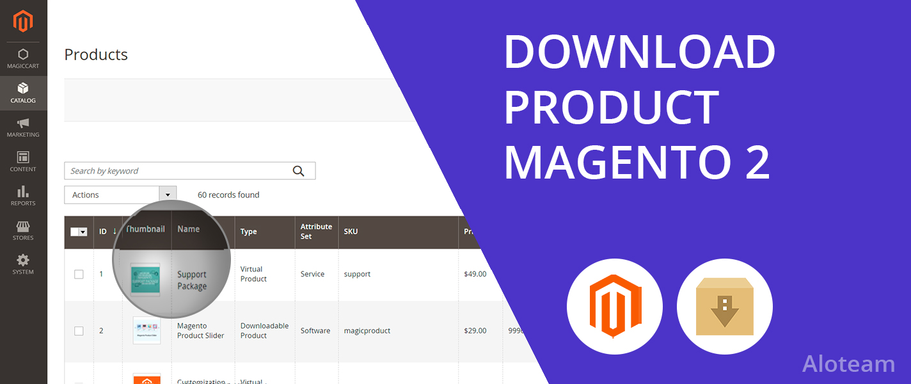This screenshot has height=384, width=911.
Task: Click the $29.00 price cell
Action: [475, 331]
